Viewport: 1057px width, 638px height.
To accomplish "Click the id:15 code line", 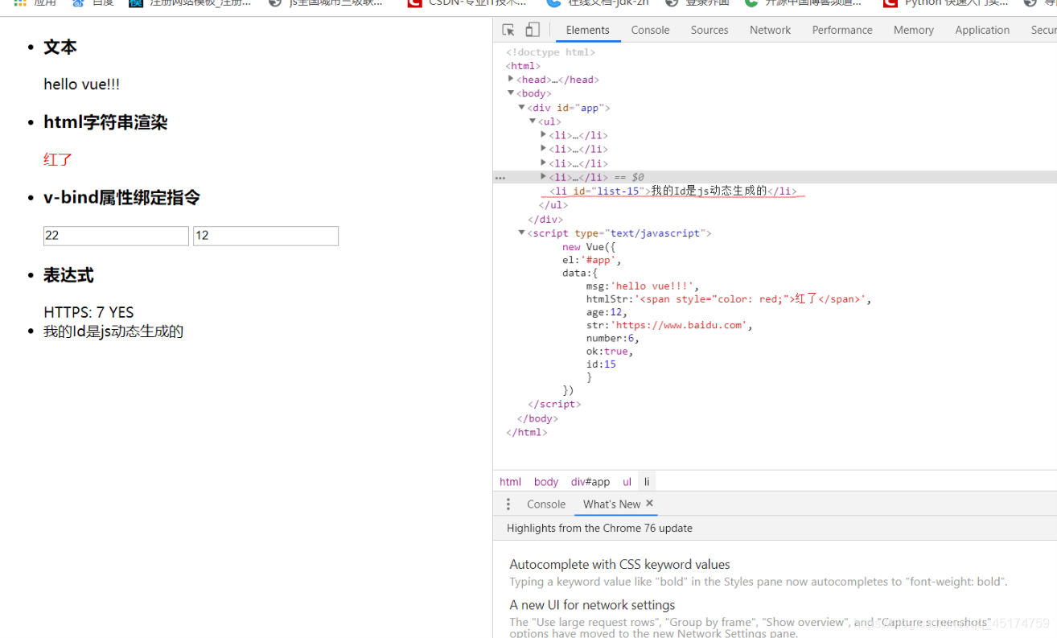I will click(601, 364).
